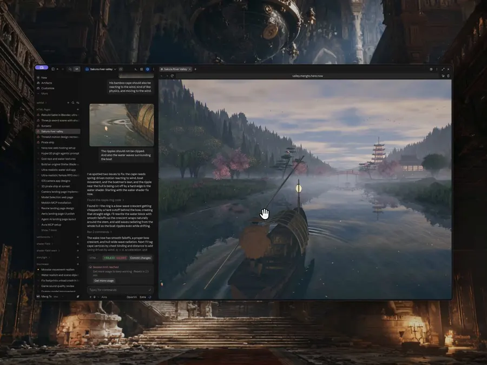Click the Commit changes button

click(140, 258)
